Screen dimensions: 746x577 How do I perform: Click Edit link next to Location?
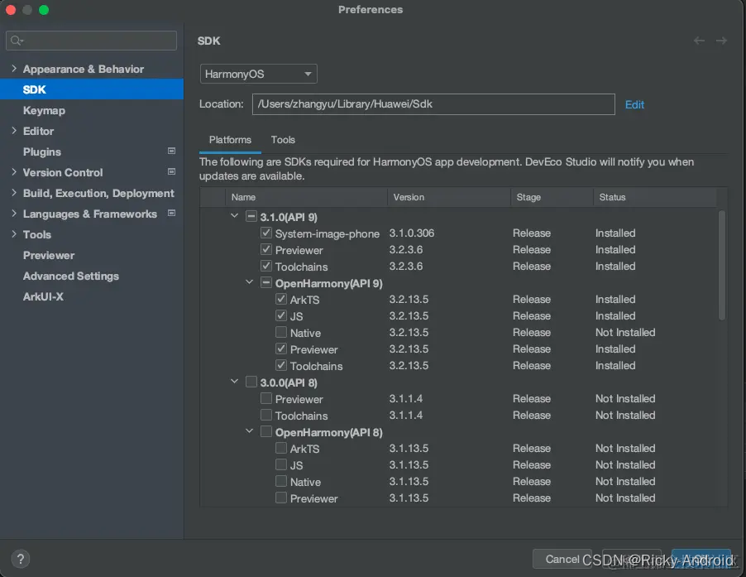pyautogui.click(x=634, y=105)
